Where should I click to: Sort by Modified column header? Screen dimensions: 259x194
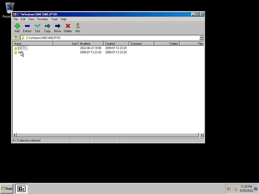[x=91, y=43]
